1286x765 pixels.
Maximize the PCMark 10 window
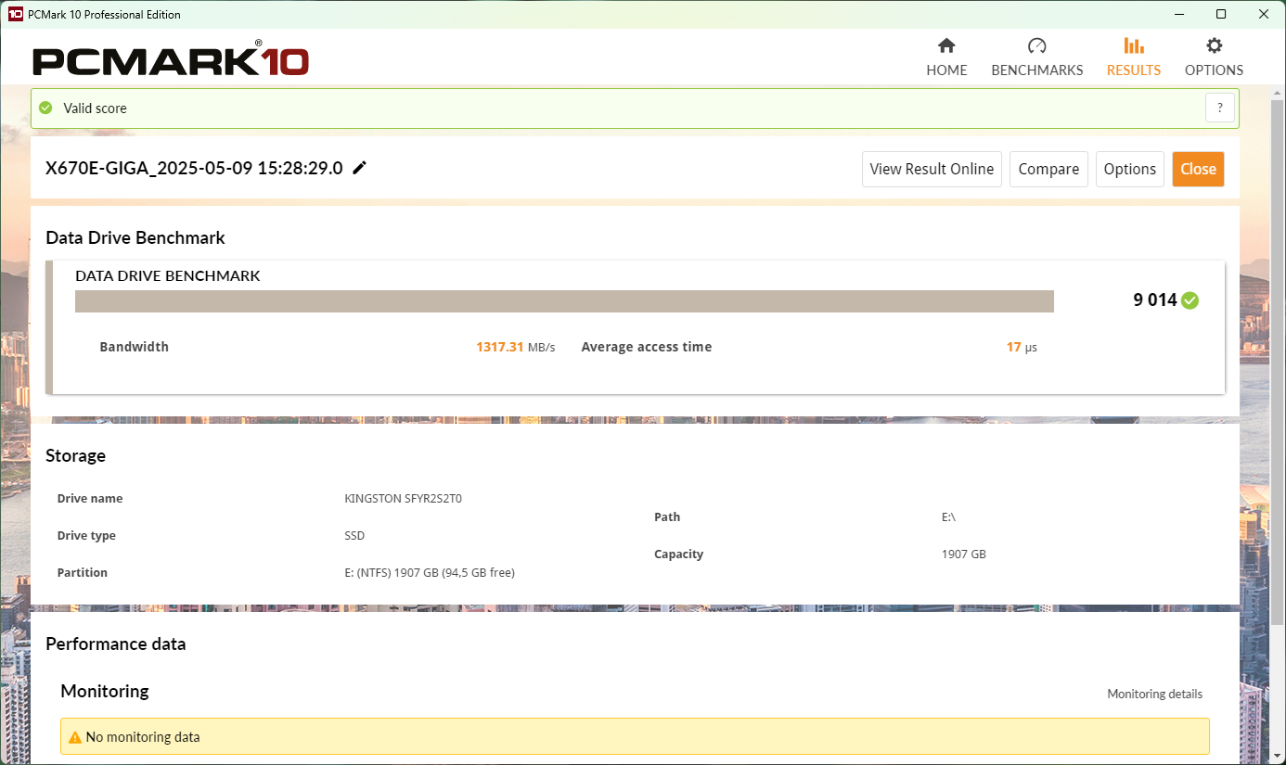[x=1221, y=14]
